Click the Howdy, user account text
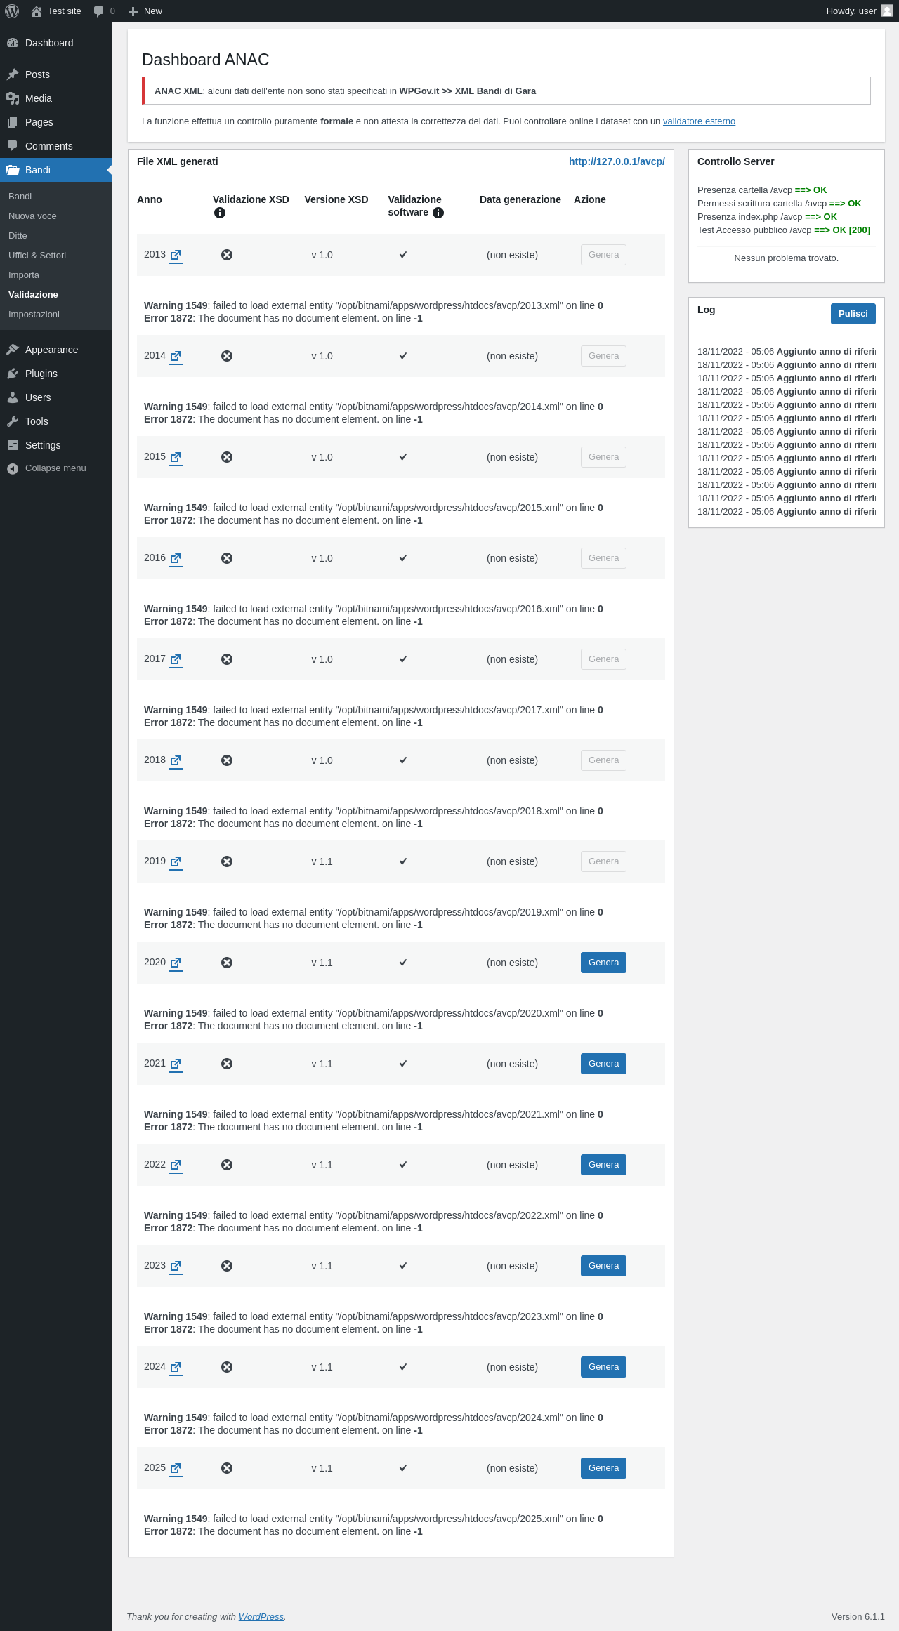Image resolution: width=899 pixels, height=1631 pixels. (x=851, y=11)
